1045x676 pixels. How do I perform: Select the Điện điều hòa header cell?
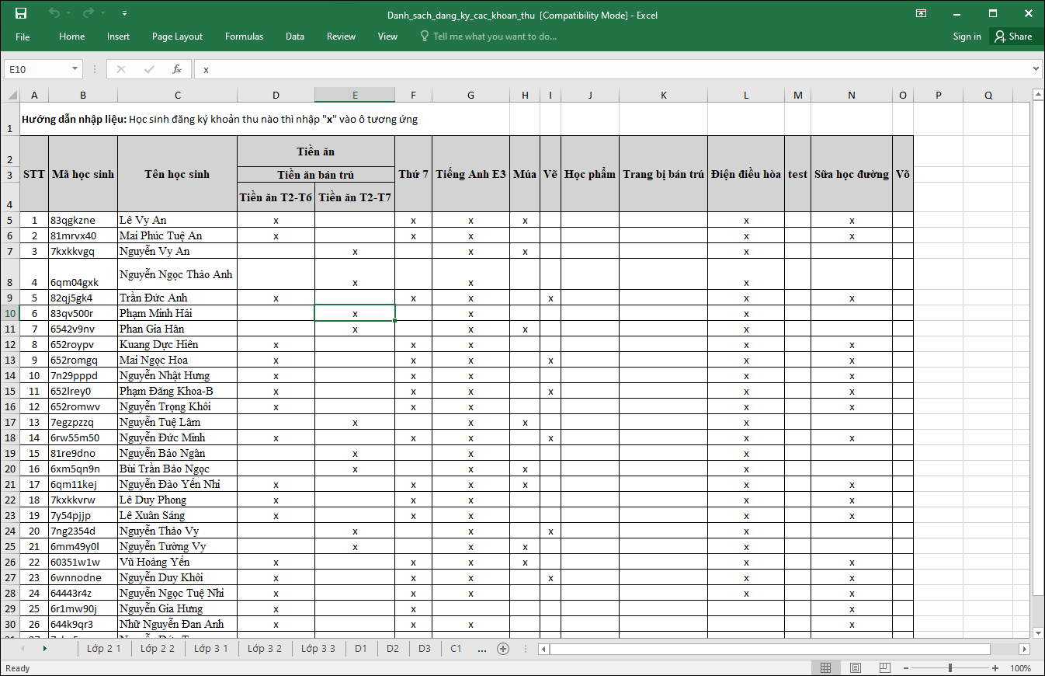[746, 174]
